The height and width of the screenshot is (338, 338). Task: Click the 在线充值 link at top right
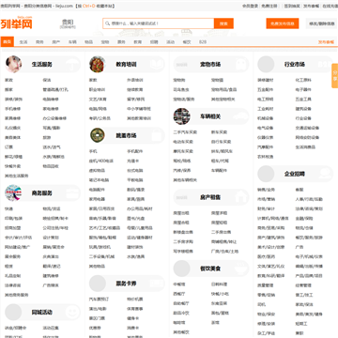(x=330, y=6)
